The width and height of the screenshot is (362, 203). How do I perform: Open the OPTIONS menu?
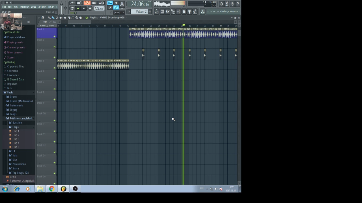pos(42,7)
